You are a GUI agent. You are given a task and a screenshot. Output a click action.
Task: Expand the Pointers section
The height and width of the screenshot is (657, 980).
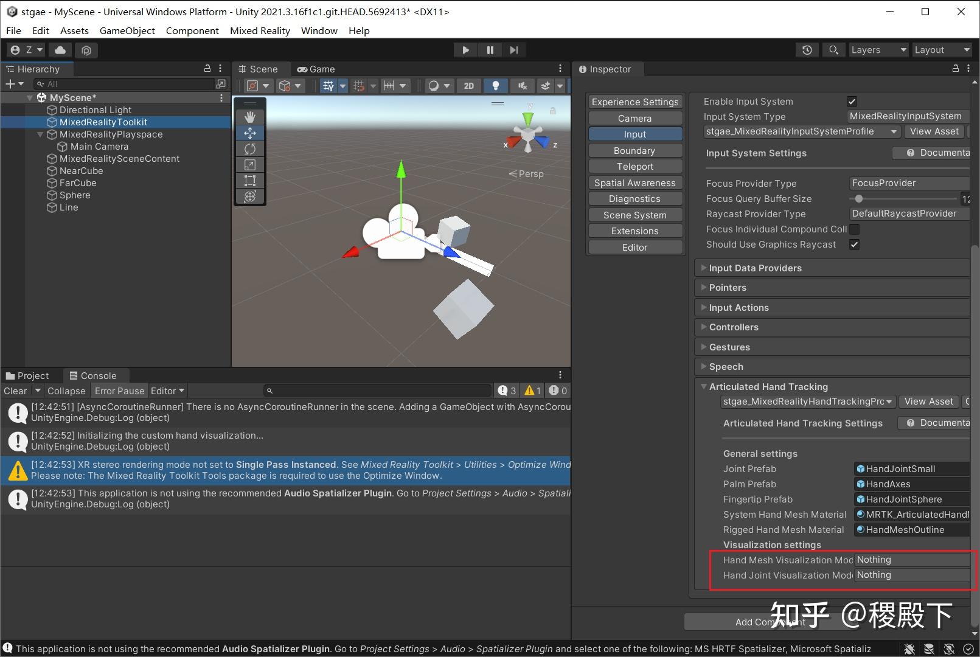click(832, 288)
